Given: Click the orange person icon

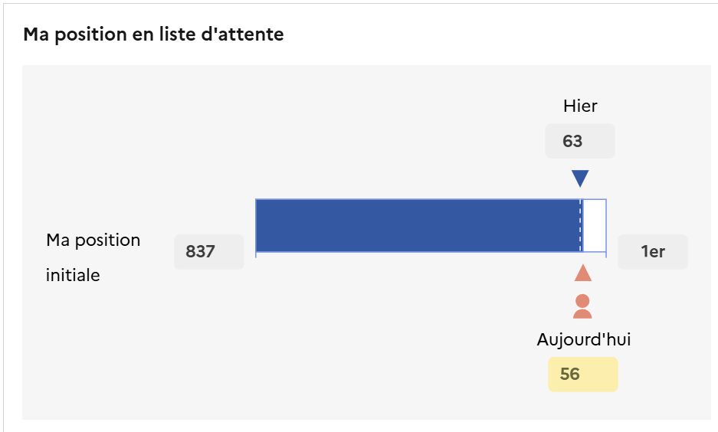Looking at the screenshot, I should (582, 306).
